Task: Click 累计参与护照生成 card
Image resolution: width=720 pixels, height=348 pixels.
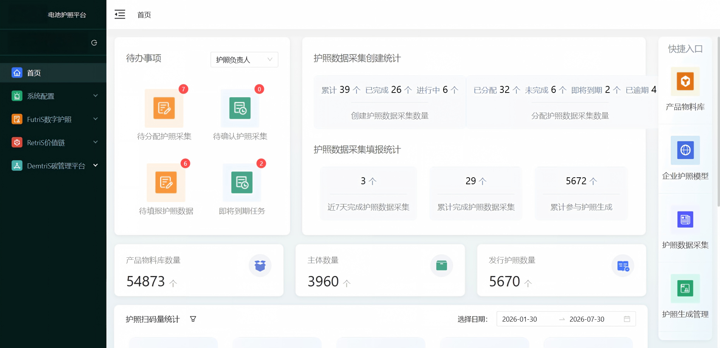Action: point(581,194)
